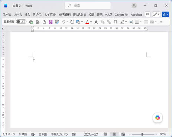This screenshot has height=137, width=172.
Task: Apply red font color A button
Action: coord(87,22)
